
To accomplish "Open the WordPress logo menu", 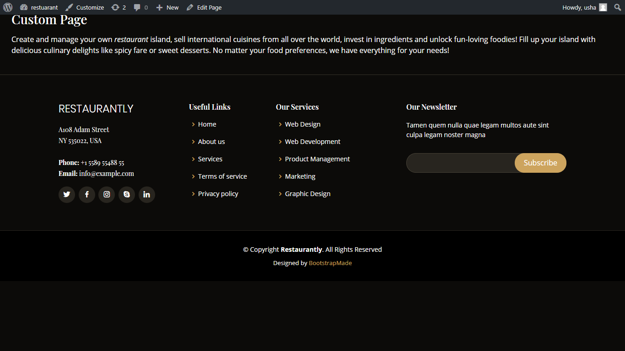I will tap(8, 7).
